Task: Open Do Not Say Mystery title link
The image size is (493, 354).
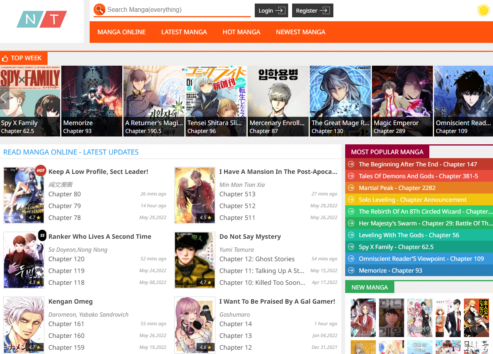Action: point(250,237)
